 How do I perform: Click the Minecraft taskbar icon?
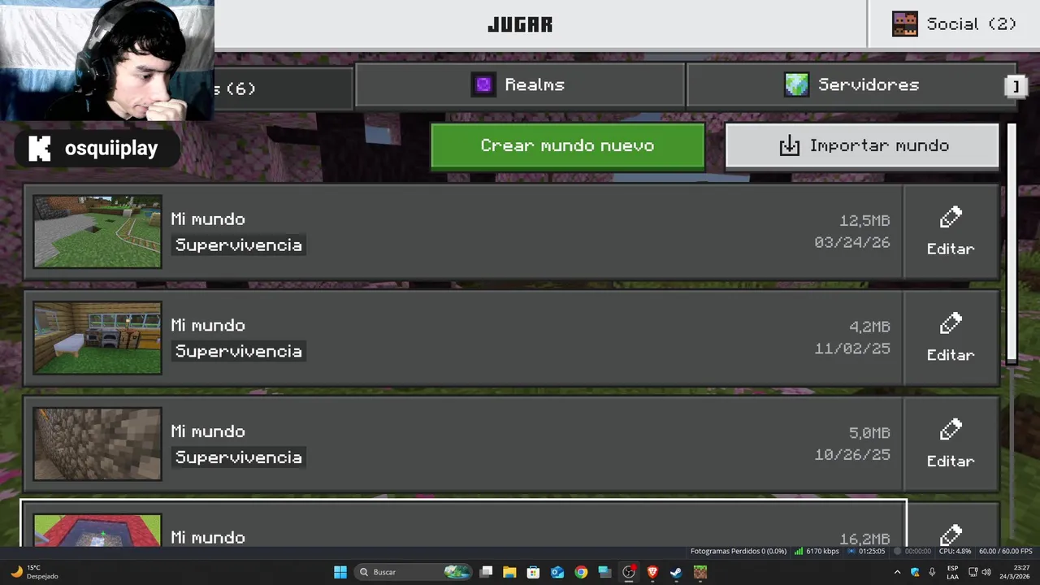pyautogui.click(x=700, y=572)
